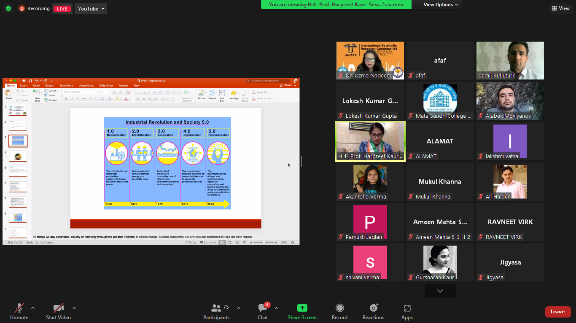Start recording with the Record button
The image size is (576, 323).
[339, 312]
